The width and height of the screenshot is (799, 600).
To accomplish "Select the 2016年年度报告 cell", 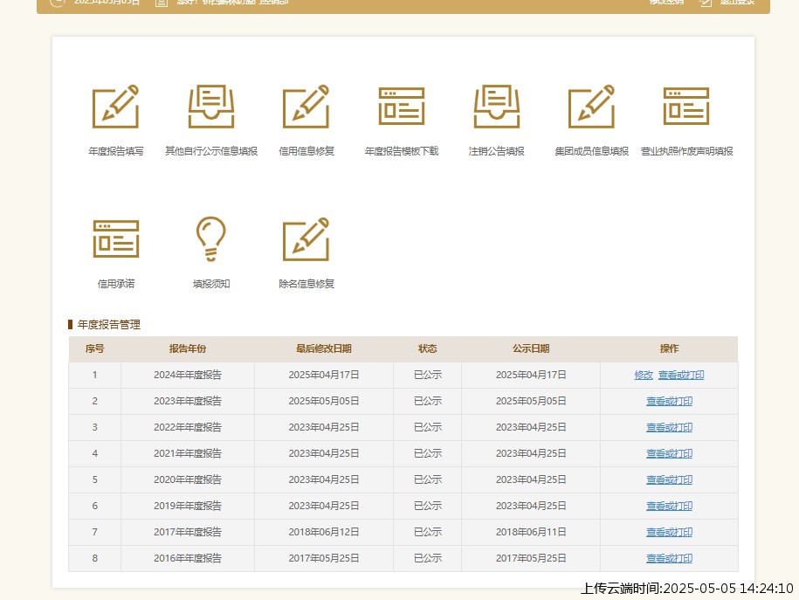I will tap(188, 558).
